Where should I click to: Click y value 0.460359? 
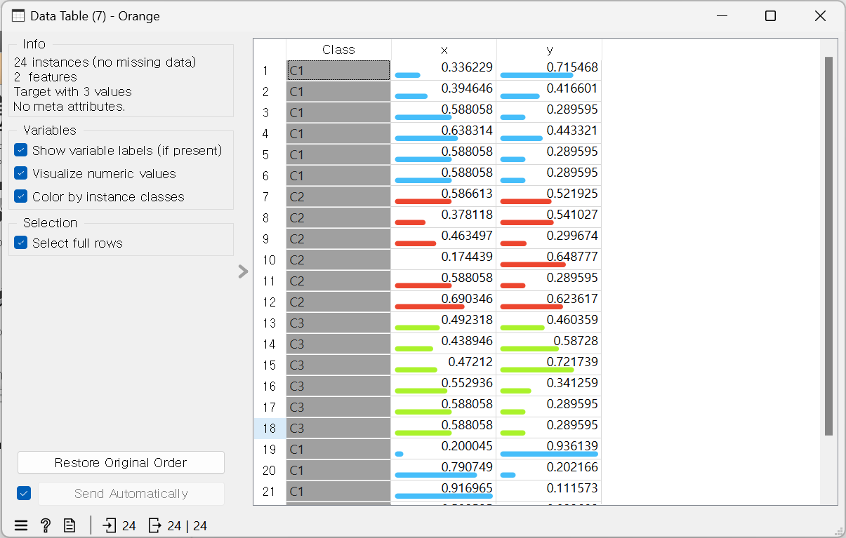point(572,320)
